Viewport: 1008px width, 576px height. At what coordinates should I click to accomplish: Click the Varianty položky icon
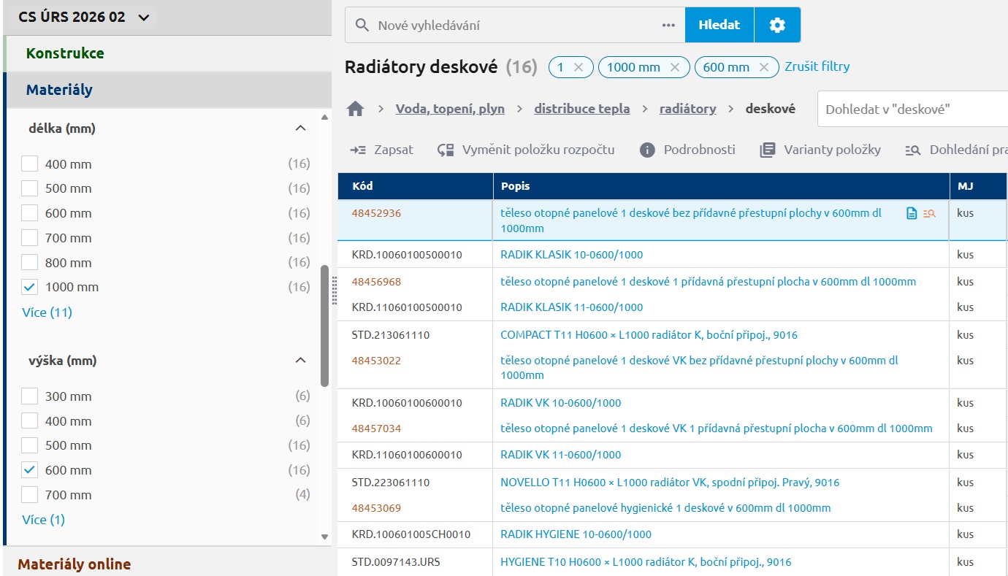767,150
